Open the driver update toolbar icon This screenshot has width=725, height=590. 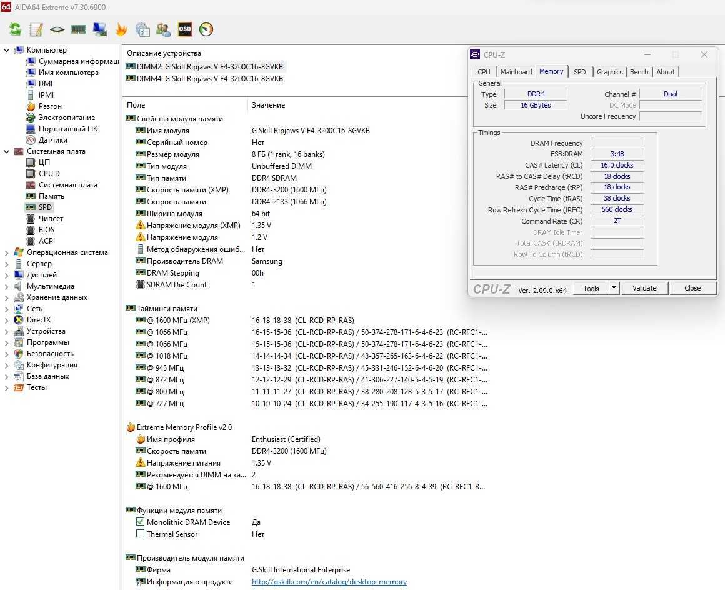coord(142,29)
